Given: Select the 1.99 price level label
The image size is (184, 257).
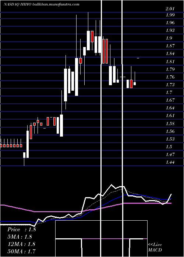Looking at the screenshot, I should (170, 15).
